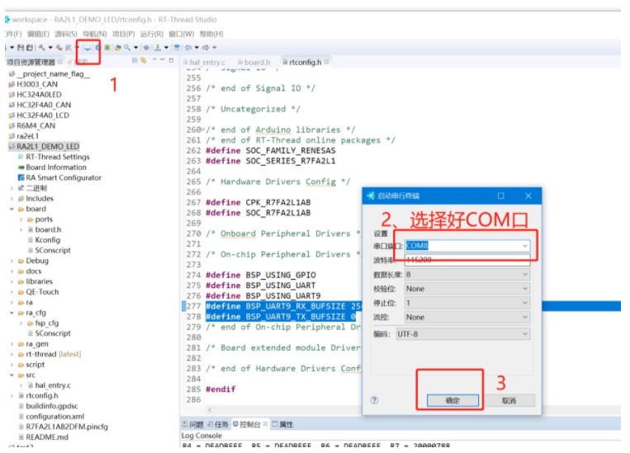The image size is (630, 453).
Task: Minimize the project explorer panel
Action: (163, 60)
